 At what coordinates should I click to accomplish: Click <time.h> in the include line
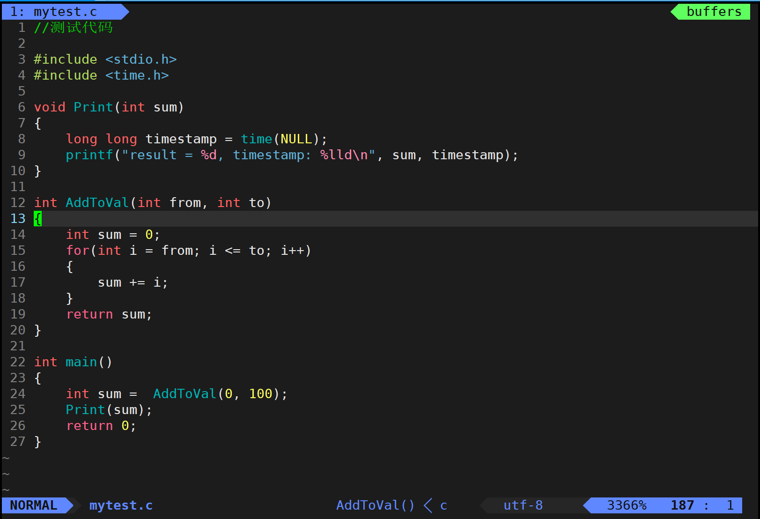(x=137, y=75)
